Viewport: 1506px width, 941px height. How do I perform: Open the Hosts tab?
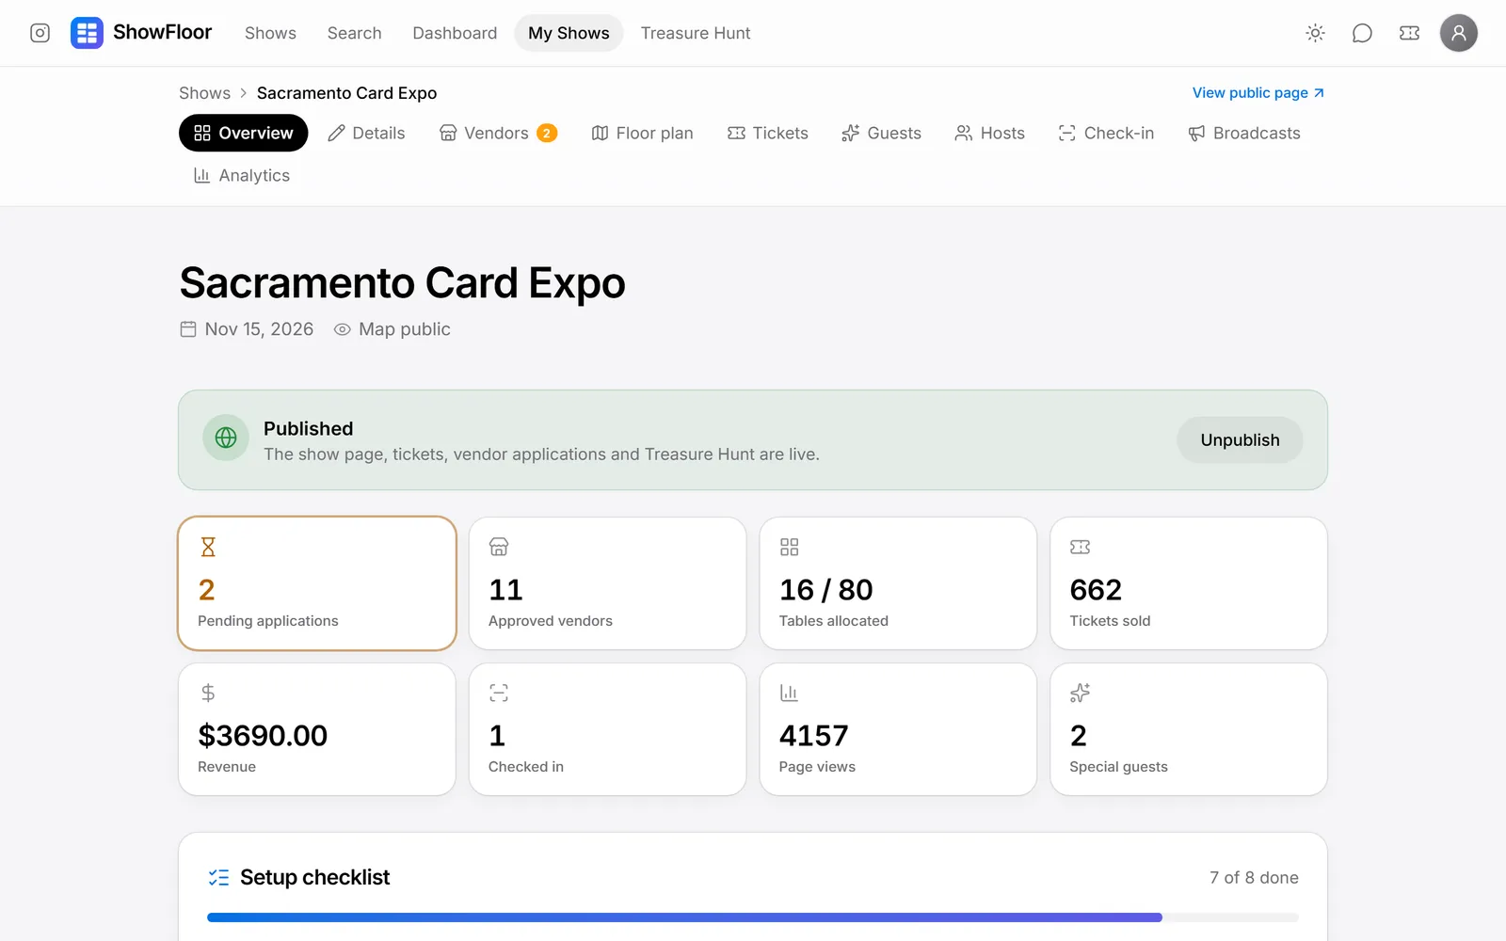(990, 133)
